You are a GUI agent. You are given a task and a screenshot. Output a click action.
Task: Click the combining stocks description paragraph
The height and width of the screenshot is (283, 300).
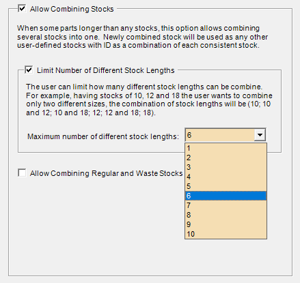(x=142, y=37)
